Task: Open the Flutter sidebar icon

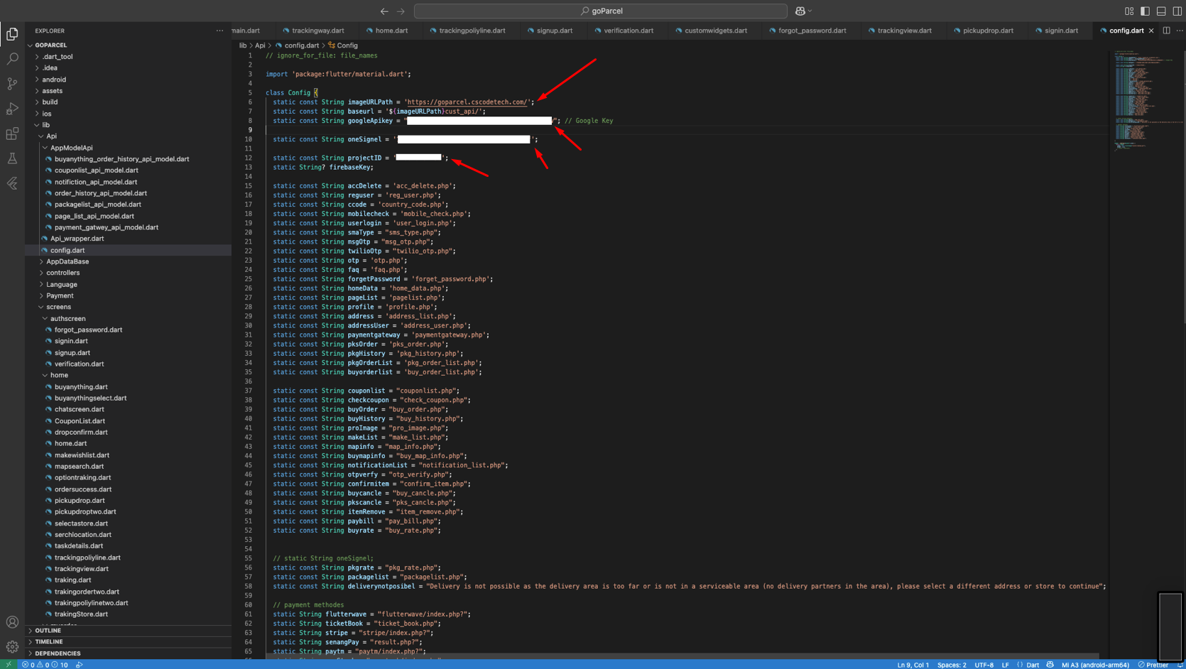Action: (12, 183)
